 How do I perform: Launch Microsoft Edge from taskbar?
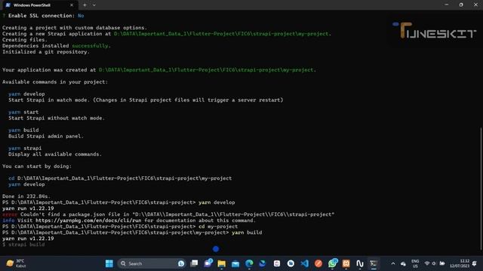tap(249, 263)
